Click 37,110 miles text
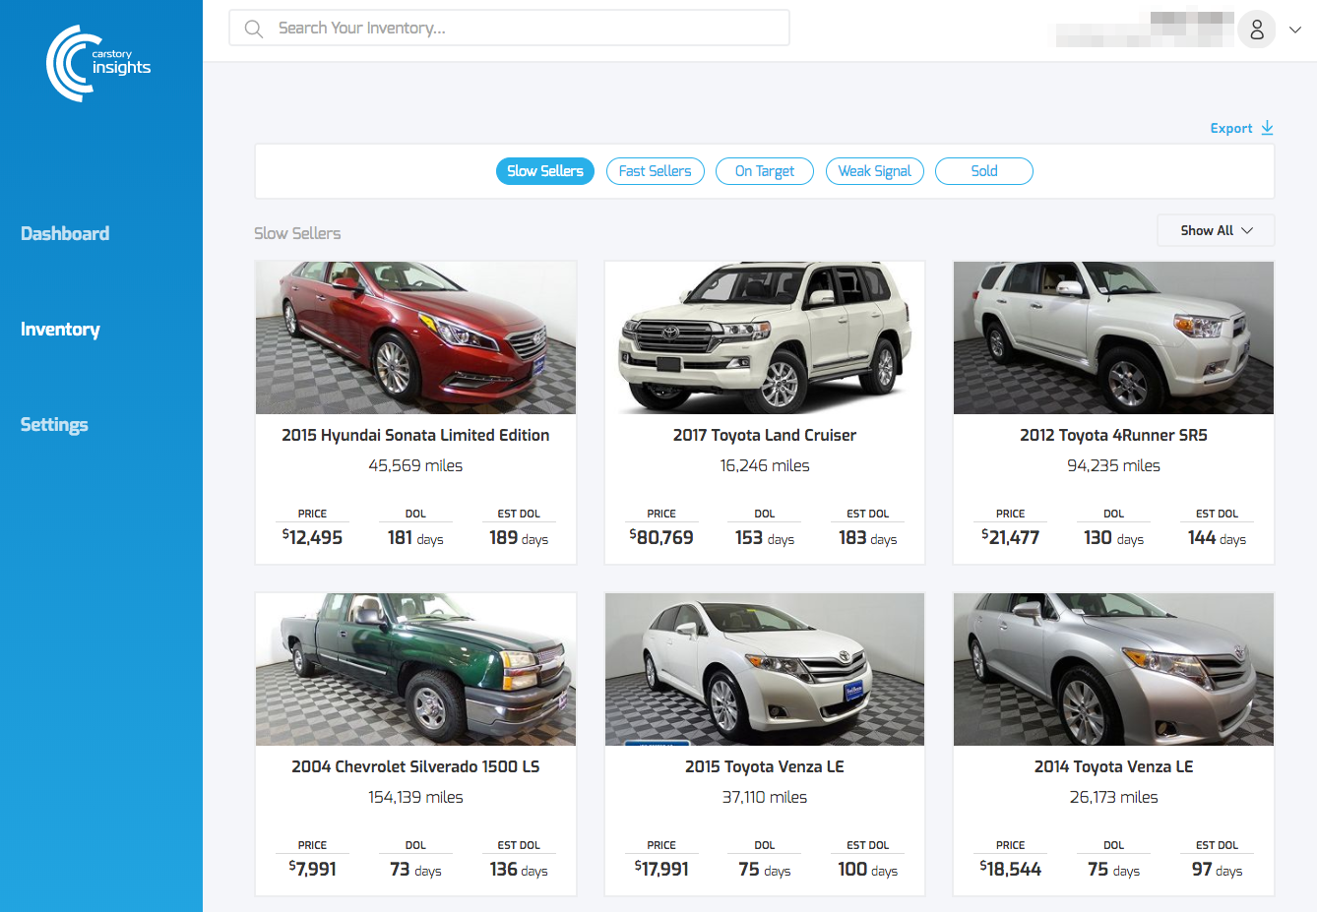 [x=765, y=797]
